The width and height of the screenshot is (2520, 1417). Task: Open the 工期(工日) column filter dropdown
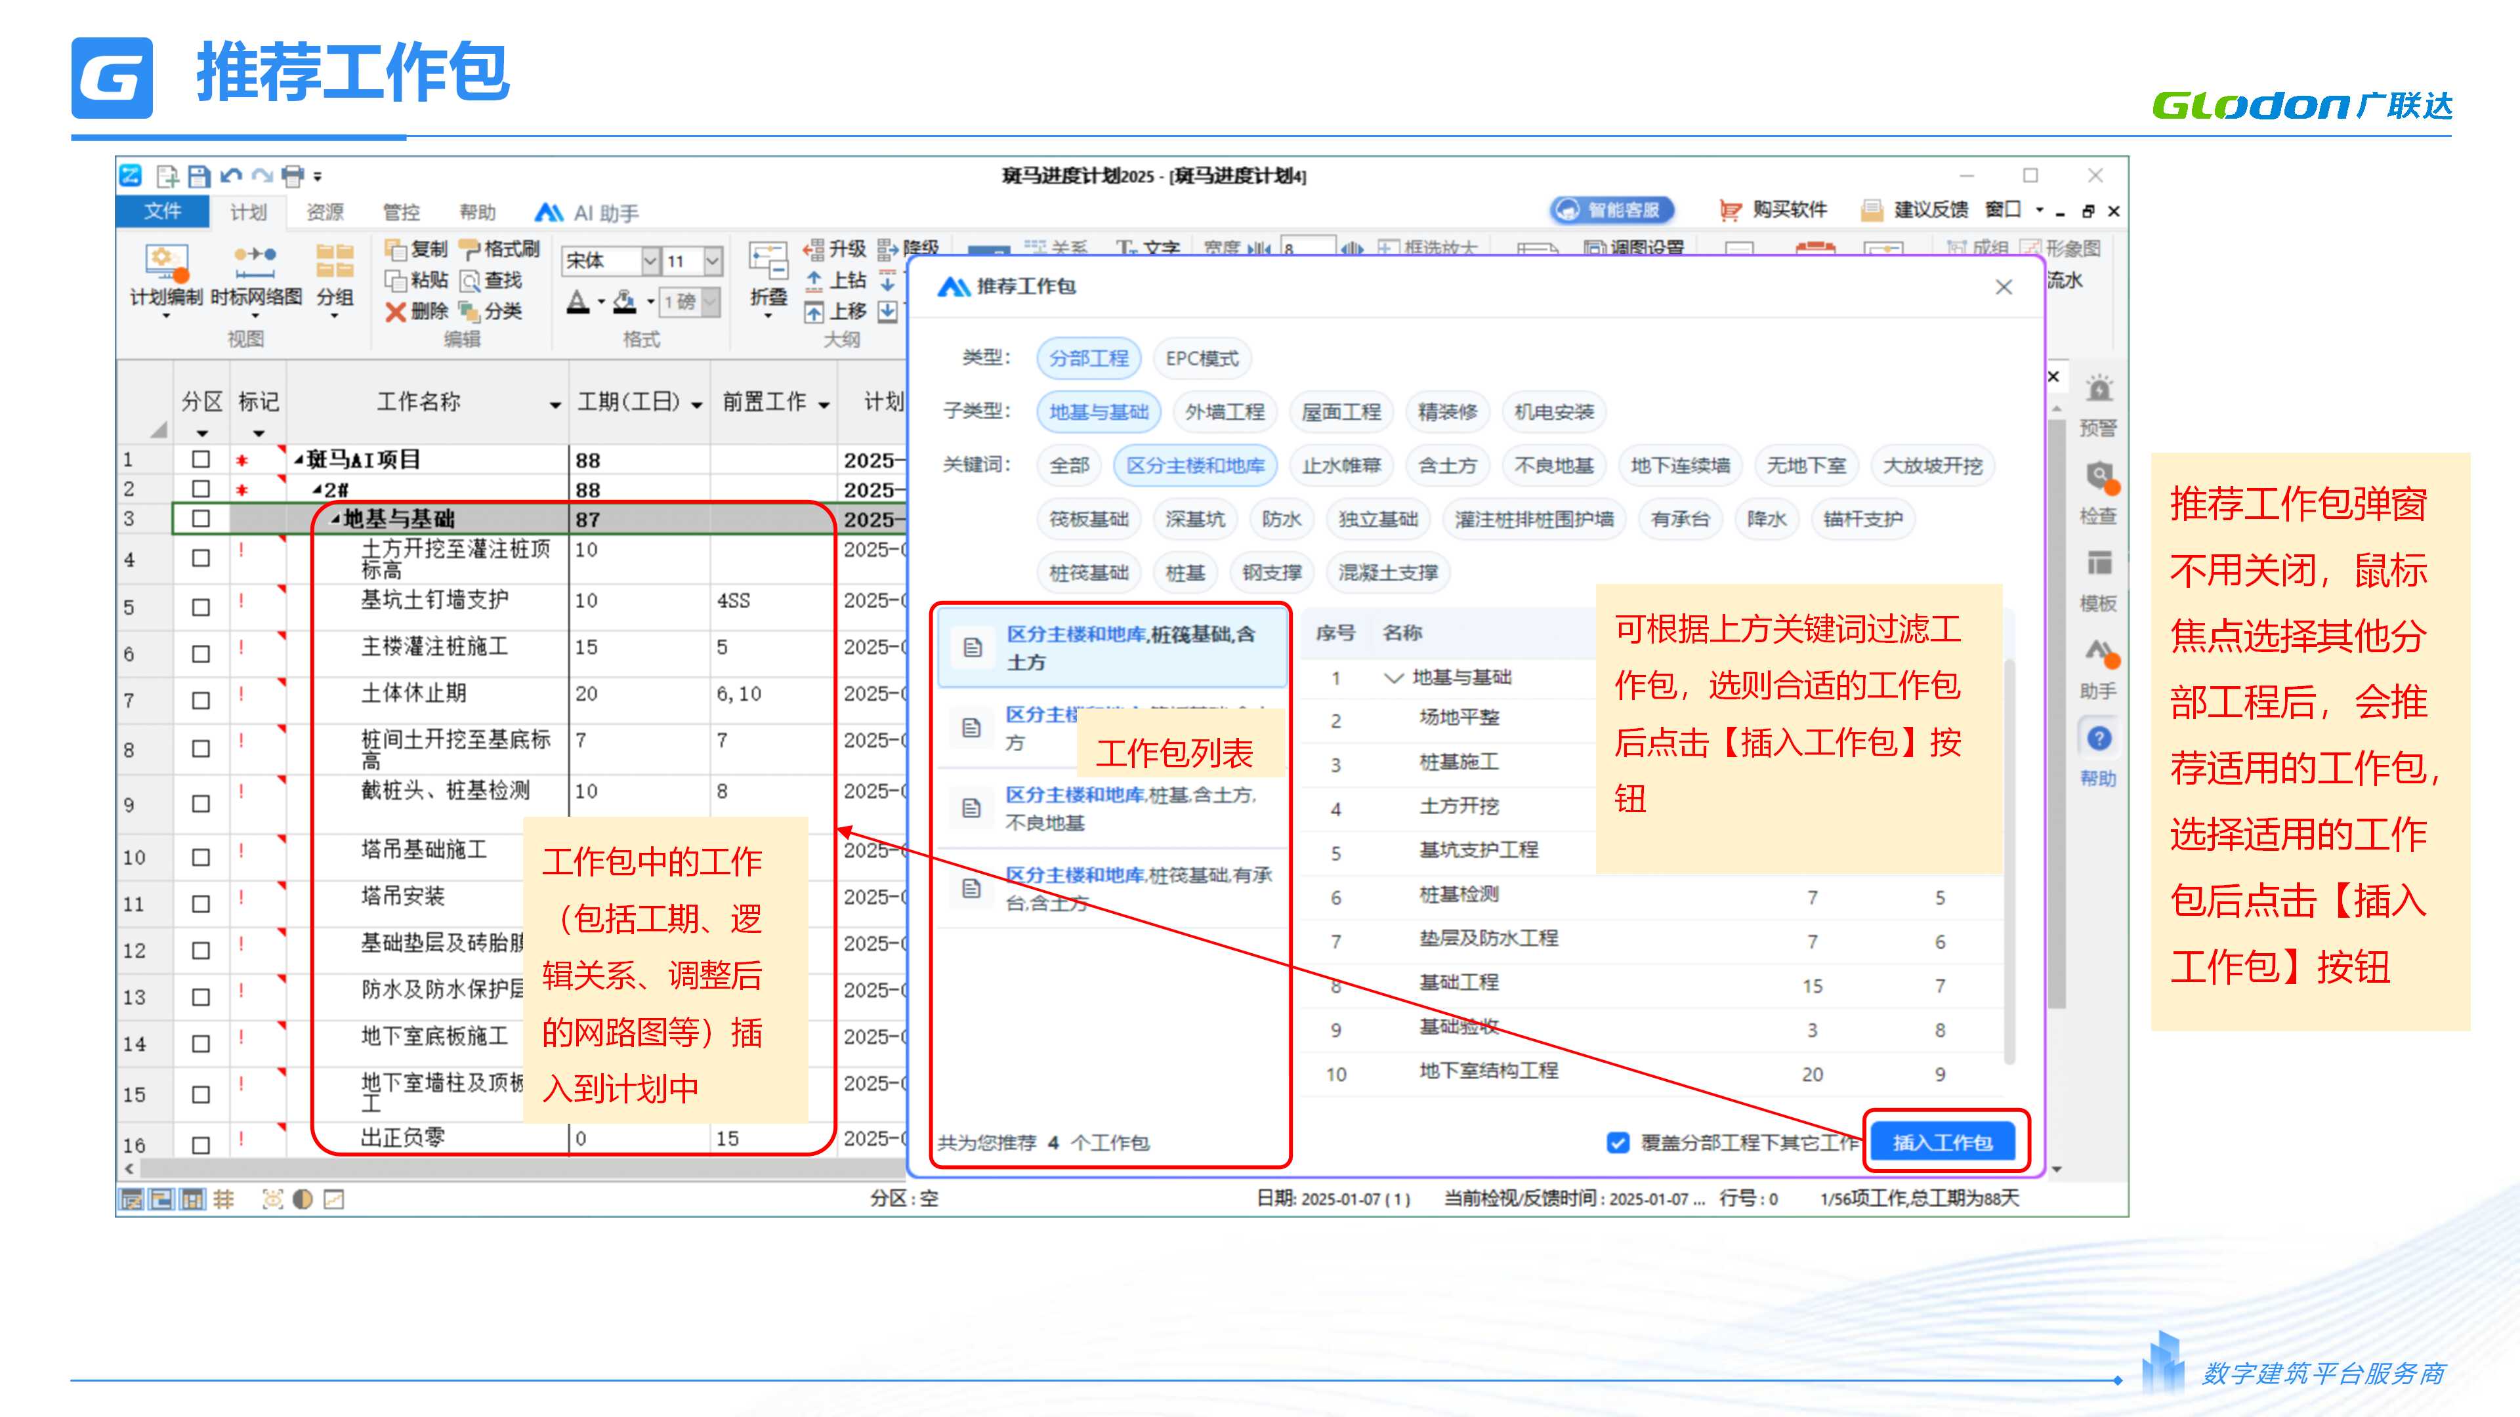pyautogui.click(x=696, y=404)
